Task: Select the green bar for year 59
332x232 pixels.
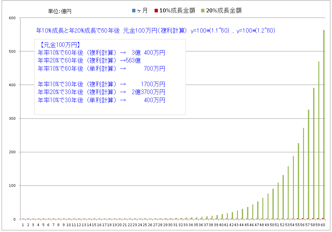Action: click(x=319, y=140)
